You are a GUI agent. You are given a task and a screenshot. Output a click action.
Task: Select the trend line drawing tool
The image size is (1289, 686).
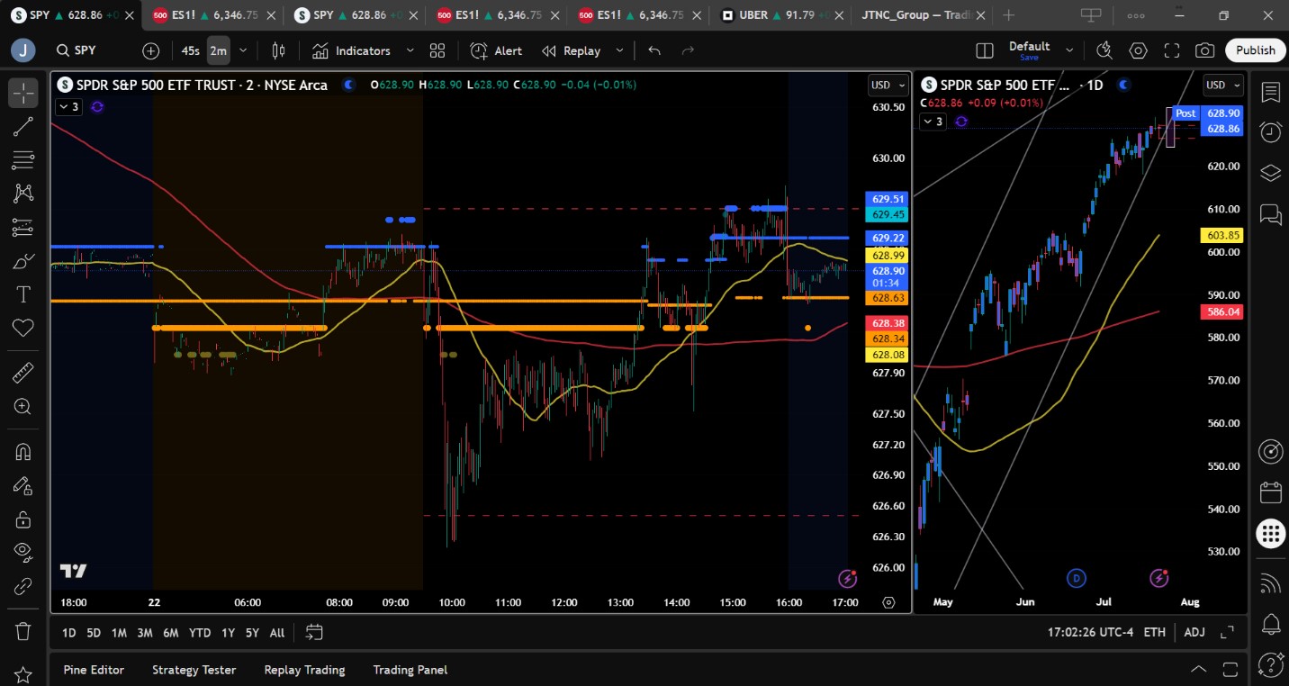point(23,127)
